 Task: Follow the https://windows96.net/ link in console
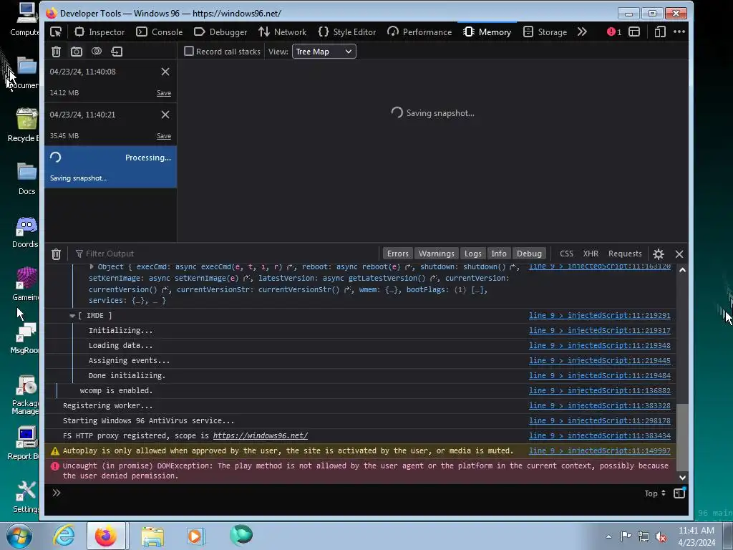(261, 436)
